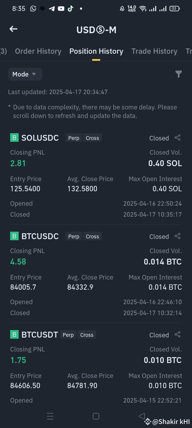Open the SOLUSDC position title
192x428 pixels.
40,138
